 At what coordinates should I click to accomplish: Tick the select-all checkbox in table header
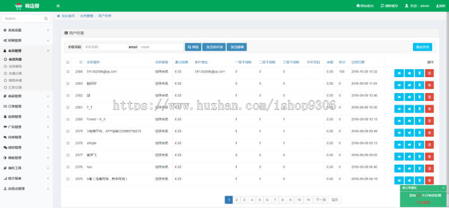pyautogui.click(x=68, y=62)
